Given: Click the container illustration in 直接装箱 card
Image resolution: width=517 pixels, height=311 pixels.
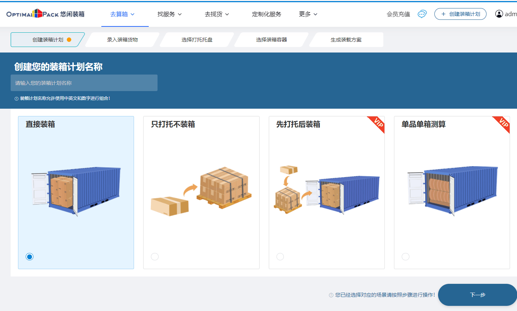Looking at the screenshot, I should tap(76, 191).
